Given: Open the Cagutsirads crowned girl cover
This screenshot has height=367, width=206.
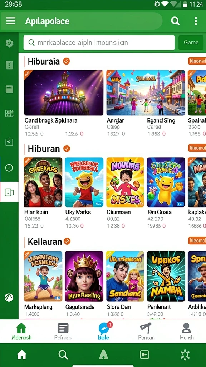Looking at the screenshot, I should pyautogui.click(x=84, y=276).
